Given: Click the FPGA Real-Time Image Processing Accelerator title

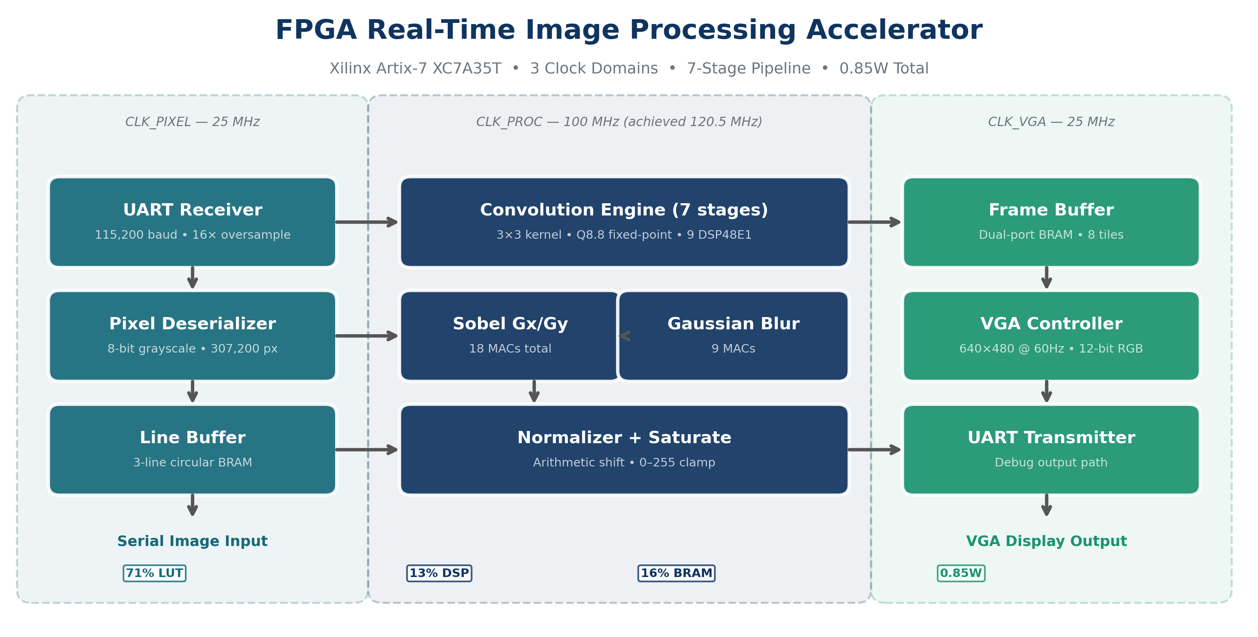Looking at the screenshot, I should pos(629,30).
